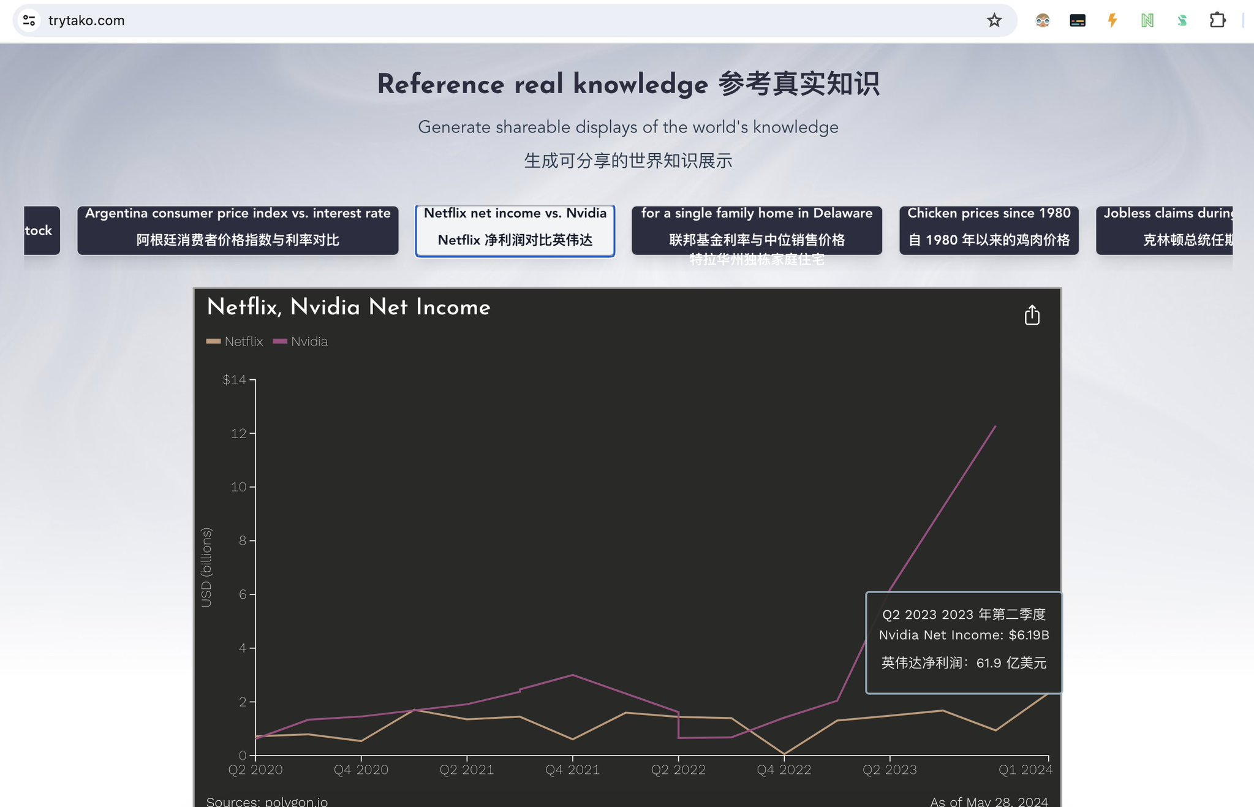The height and width of the screenshot is (807, 1254).
Task: Click Q4 2021 Nvidia peak data point
Action: coord(572,675)
